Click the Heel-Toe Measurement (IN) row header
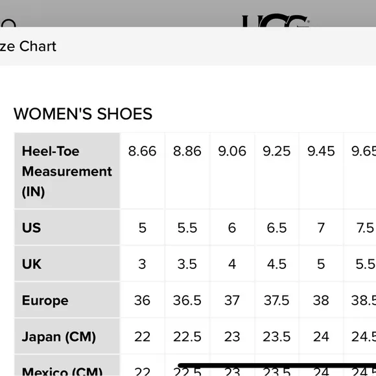This screenshot has width=376, height=376. [x=67, y=170]
